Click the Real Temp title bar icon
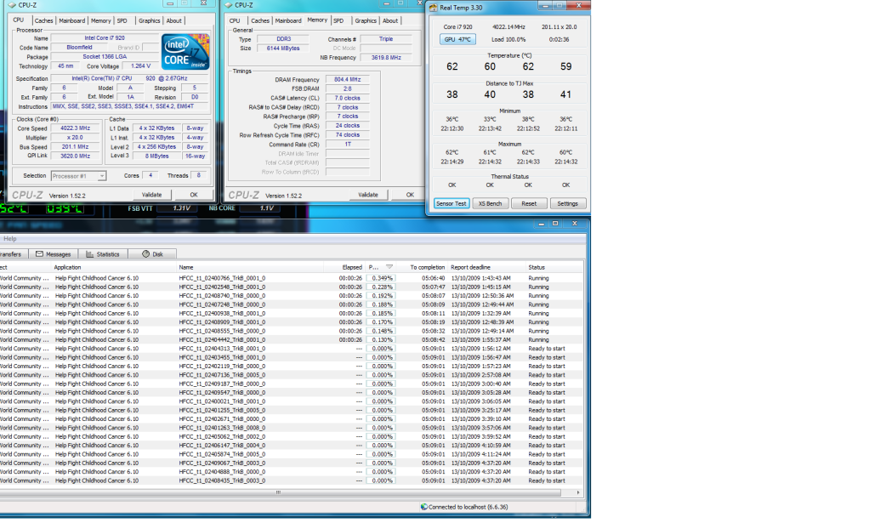The image size is (869, 523). (x=433, y=8)
